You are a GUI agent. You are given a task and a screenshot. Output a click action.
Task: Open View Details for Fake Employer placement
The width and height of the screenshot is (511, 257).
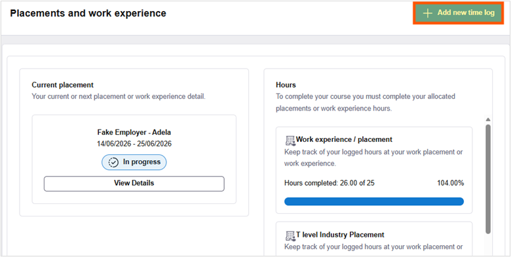pyautogui.click(x=134, y=184)
